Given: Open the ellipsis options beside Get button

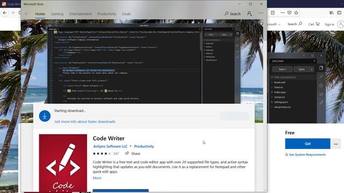Looking at the screenshot, I should point(336,144).
